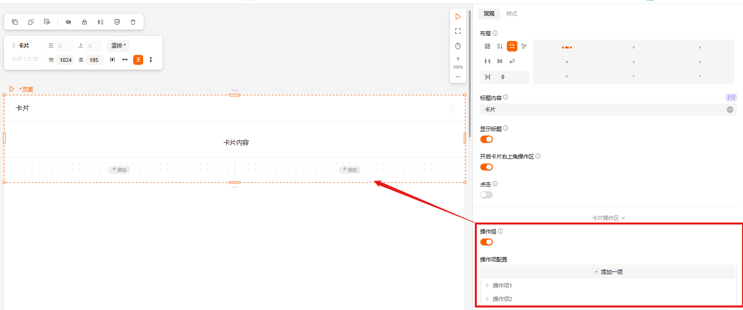743x310 pixels.
Task: Turn off the 显示标题 switch
Action: pyautogui.click(x=486, y=139)
